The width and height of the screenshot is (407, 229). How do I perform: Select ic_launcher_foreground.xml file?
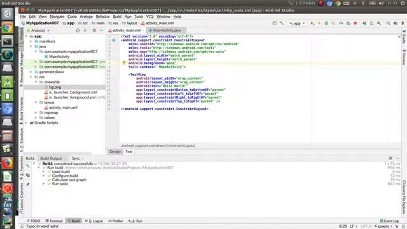[72, 97]
